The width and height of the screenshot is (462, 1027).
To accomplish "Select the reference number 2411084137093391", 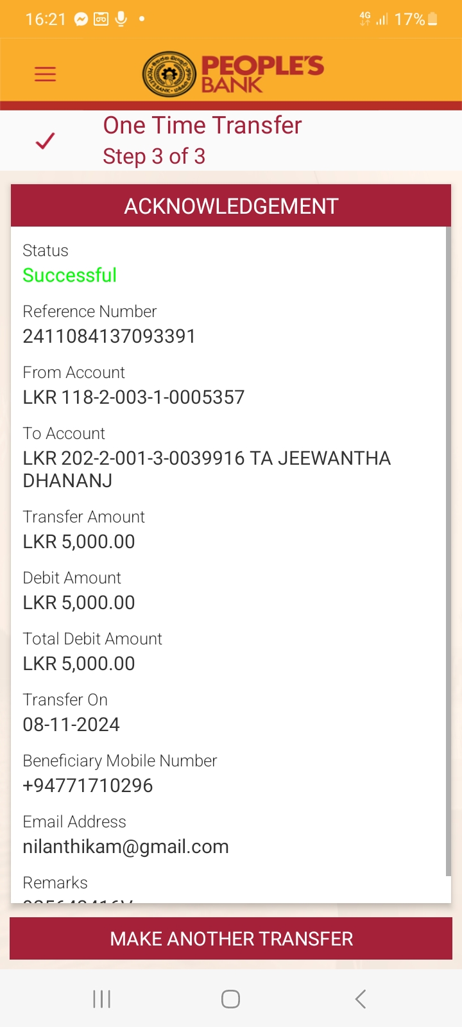I will [109, 336].
